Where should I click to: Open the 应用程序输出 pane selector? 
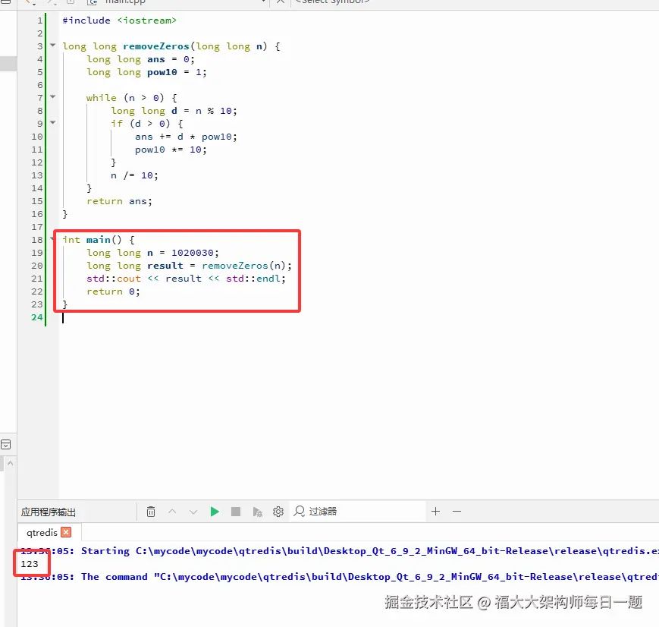coord(49,512)
